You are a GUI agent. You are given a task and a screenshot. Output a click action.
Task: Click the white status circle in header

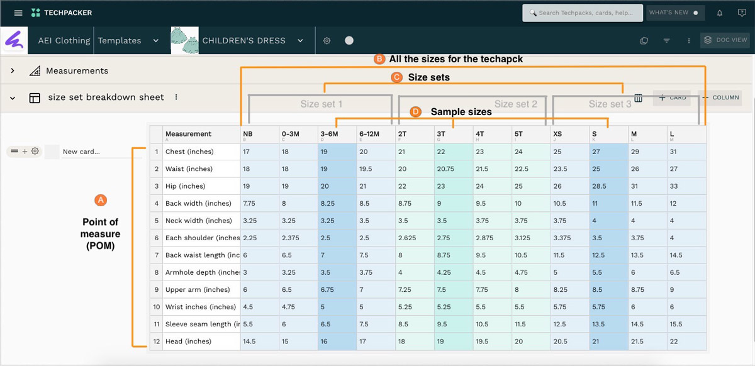click(x=349, y=40)
